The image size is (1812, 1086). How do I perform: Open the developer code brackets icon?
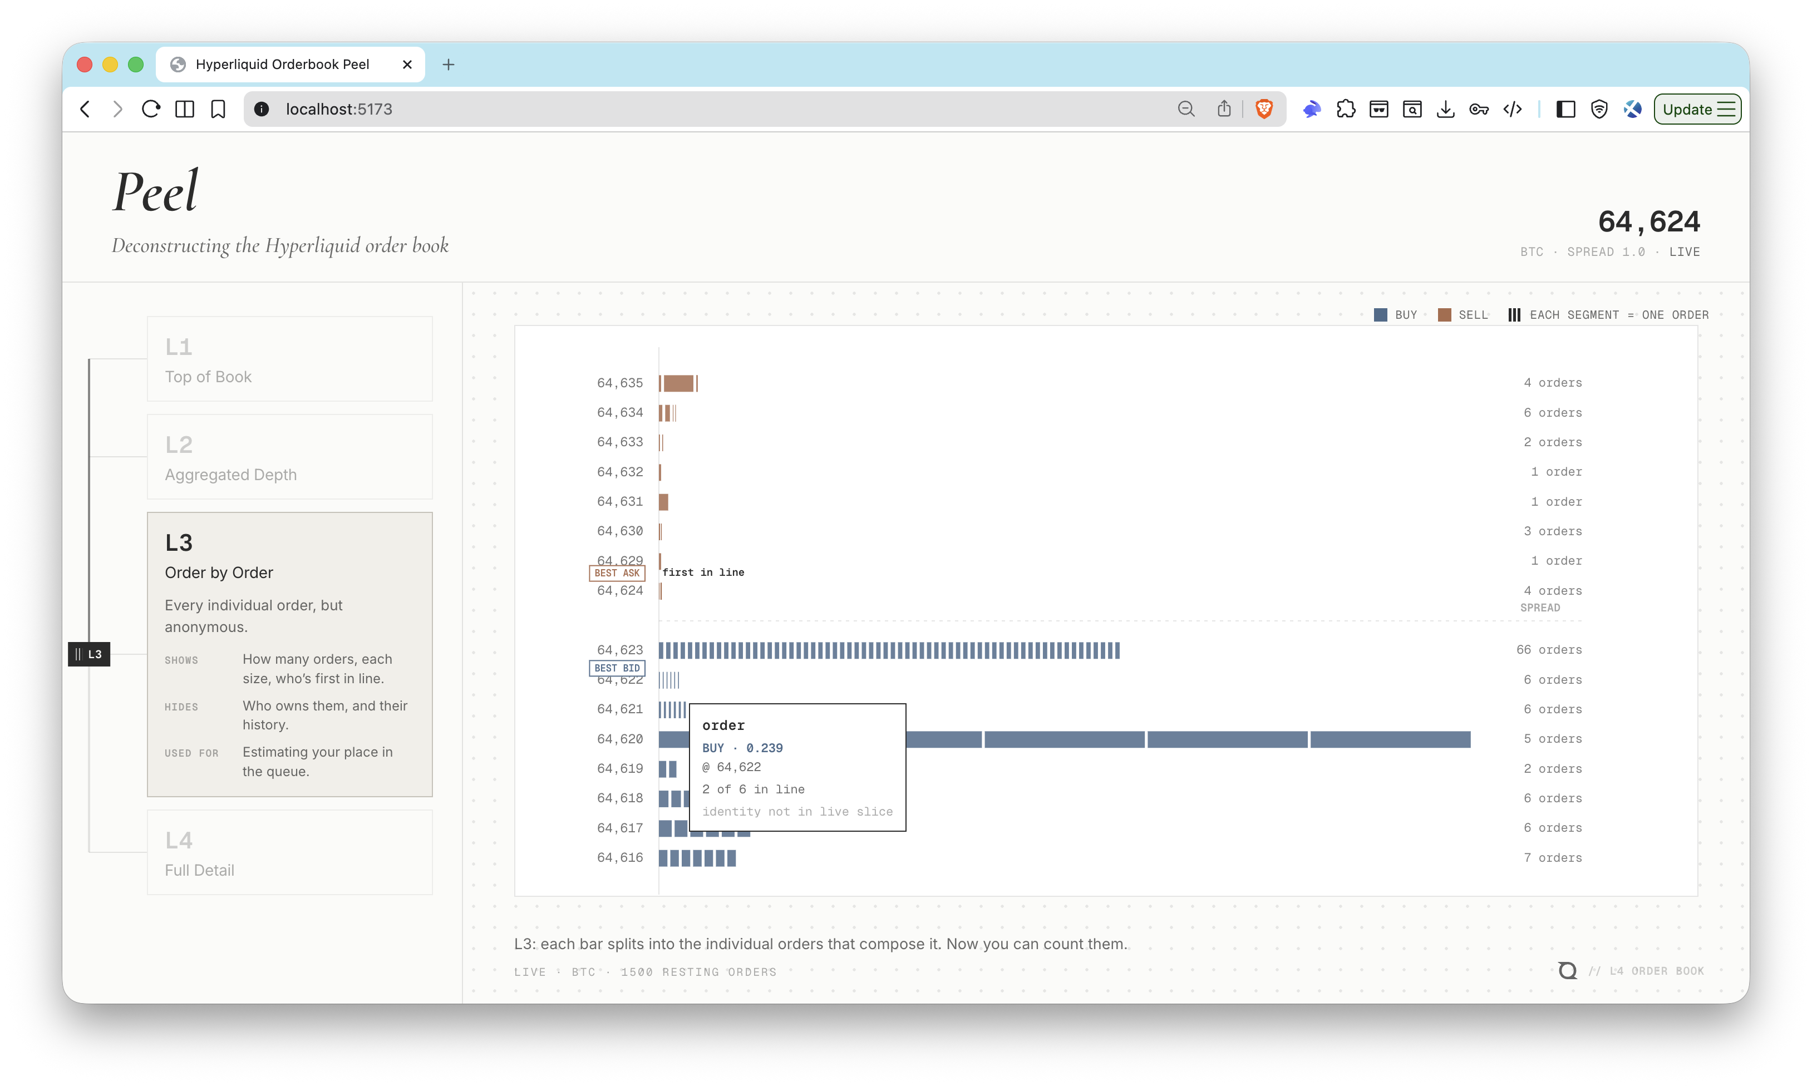(1513, 109)
